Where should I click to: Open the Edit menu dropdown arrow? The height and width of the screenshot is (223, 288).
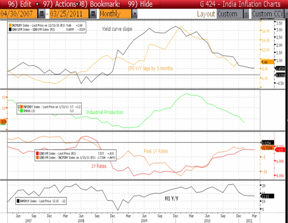pyautogui.click(x=37, y=4)
